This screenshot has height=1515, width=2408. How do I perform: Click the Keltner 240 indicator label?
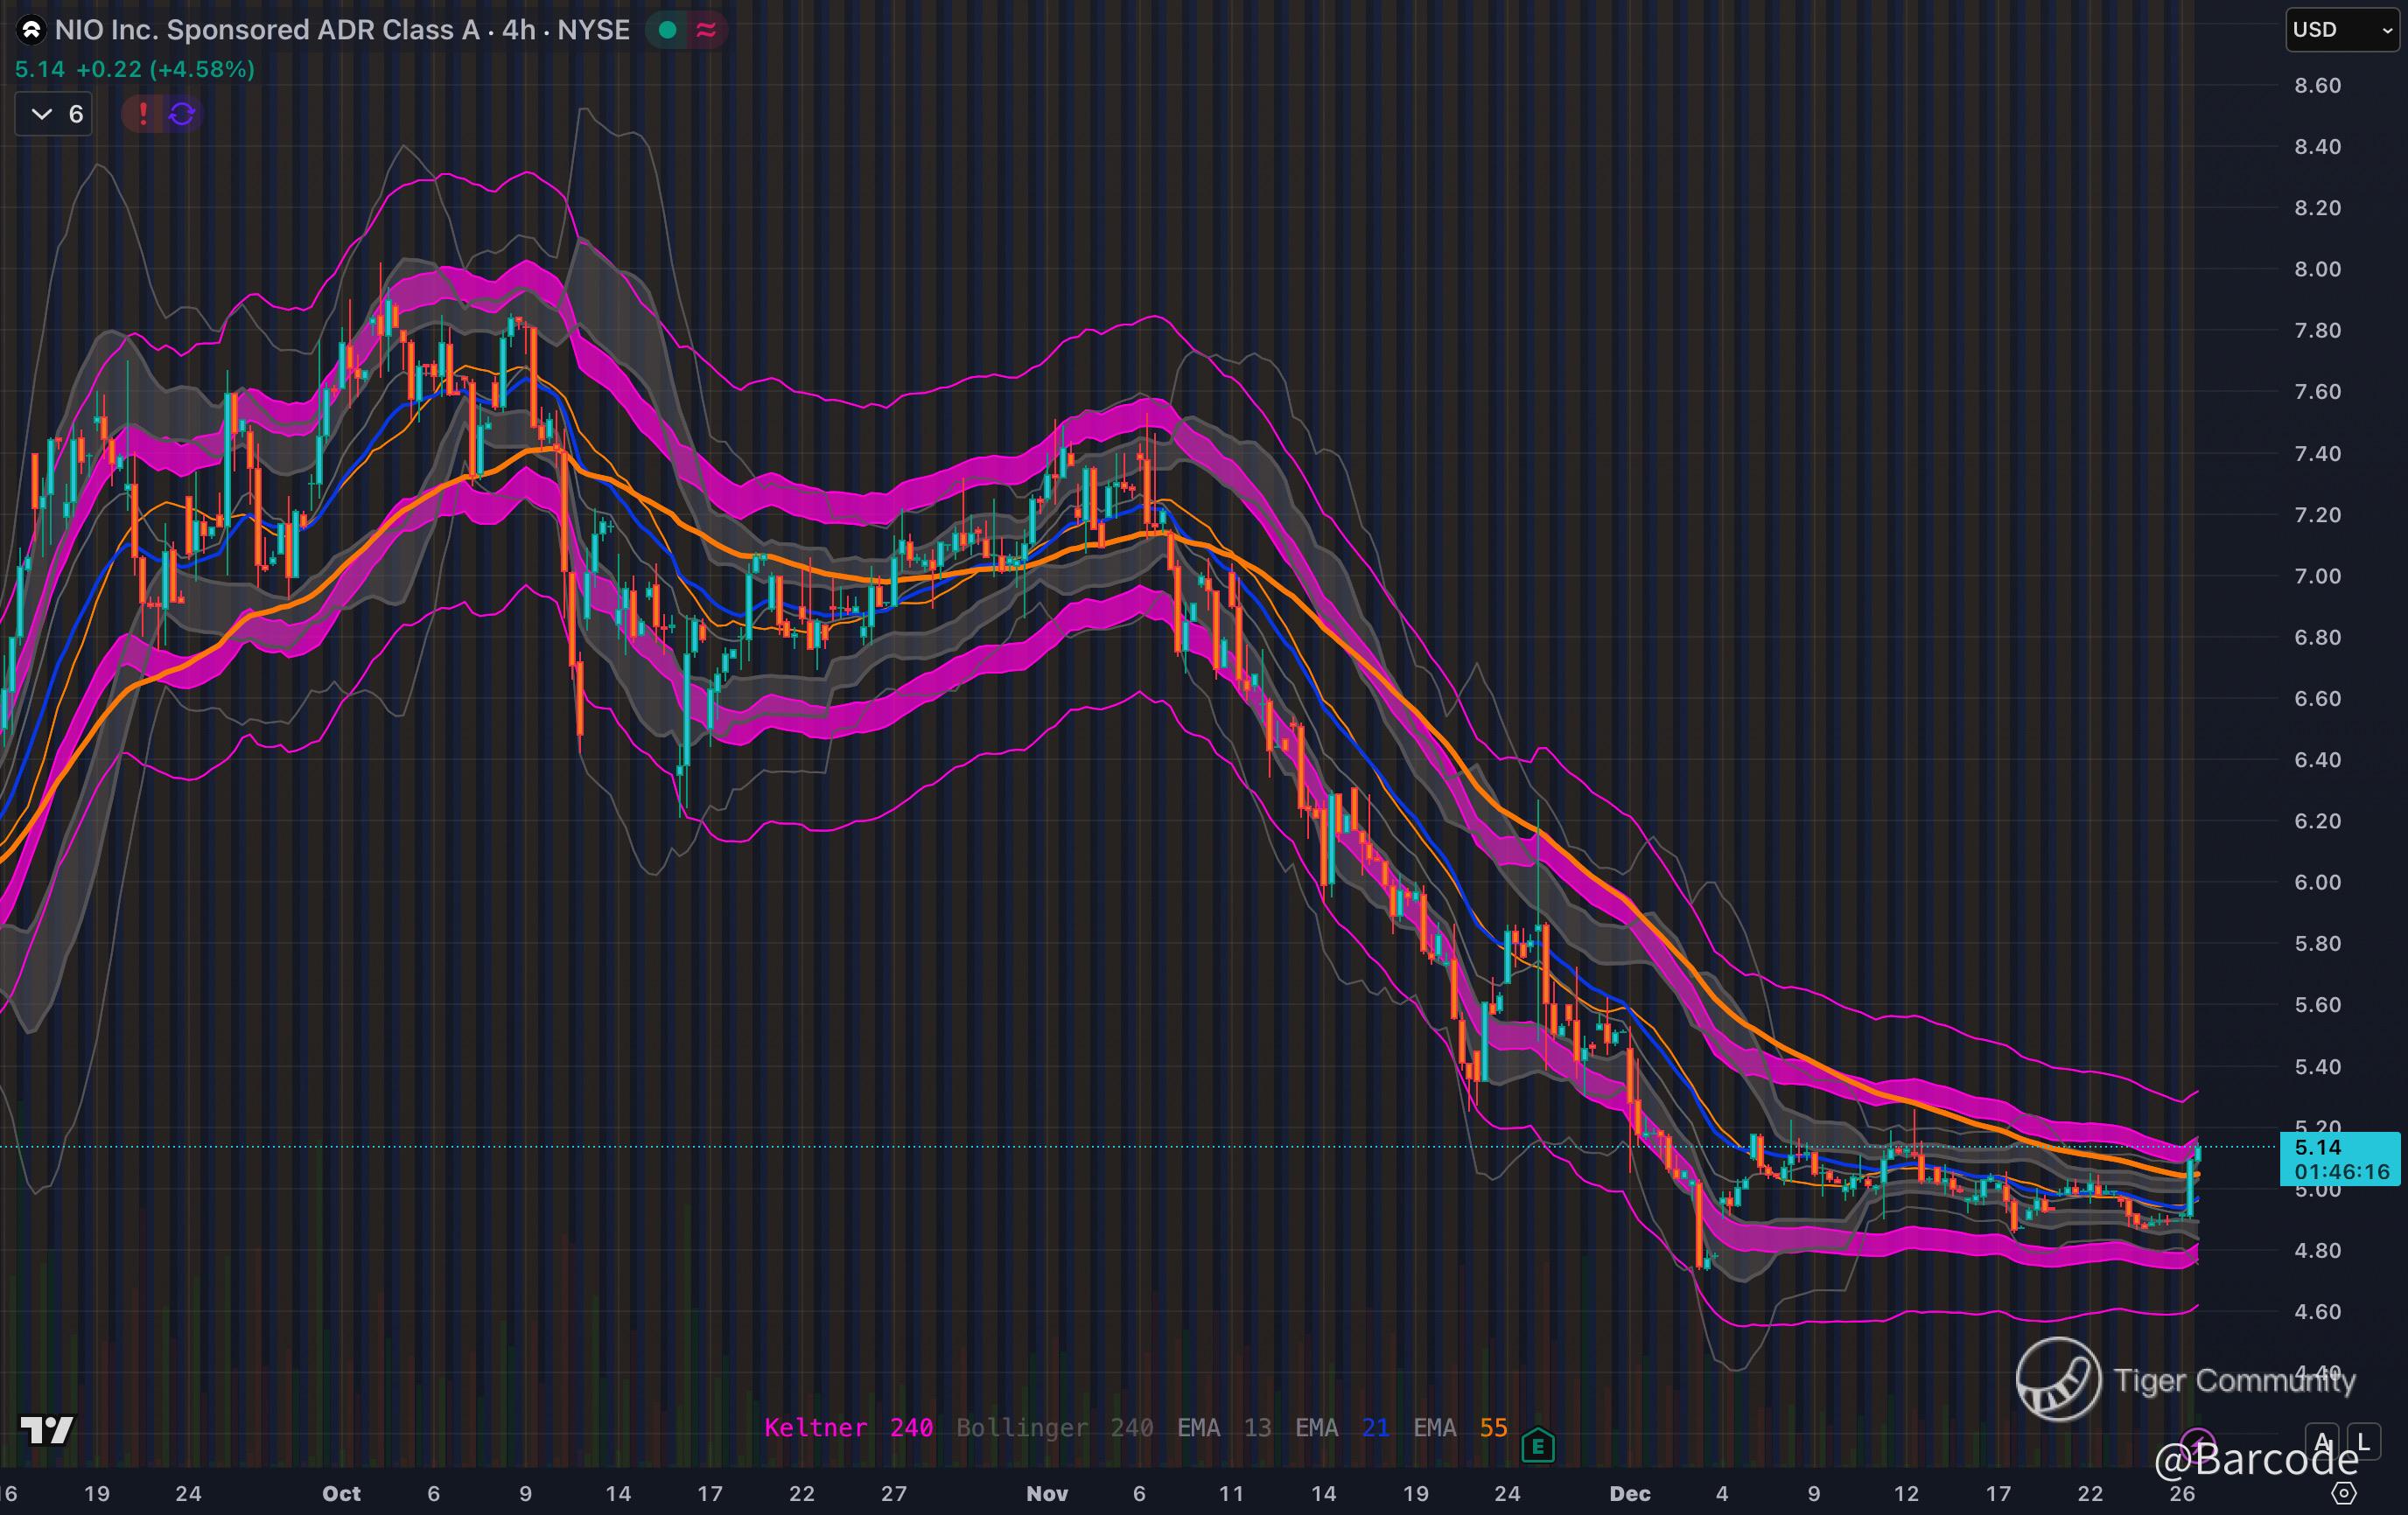click(x=848, y=1427)
